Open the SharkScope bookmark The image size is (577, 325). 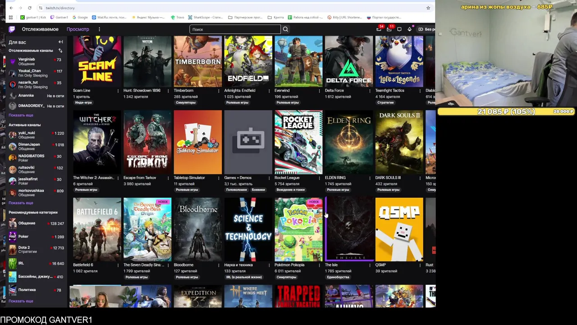click(x=206, y=18)
